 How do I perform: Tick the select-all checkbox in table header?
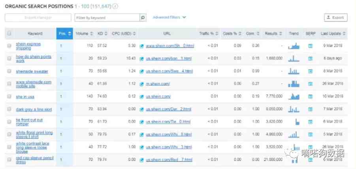[x=9, y=33]
